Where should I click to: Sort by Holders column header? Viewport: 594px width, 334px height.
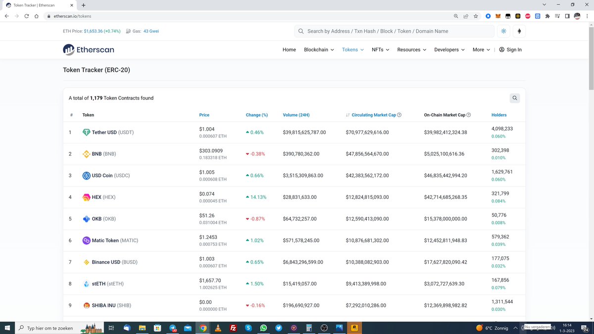(499, 115)
